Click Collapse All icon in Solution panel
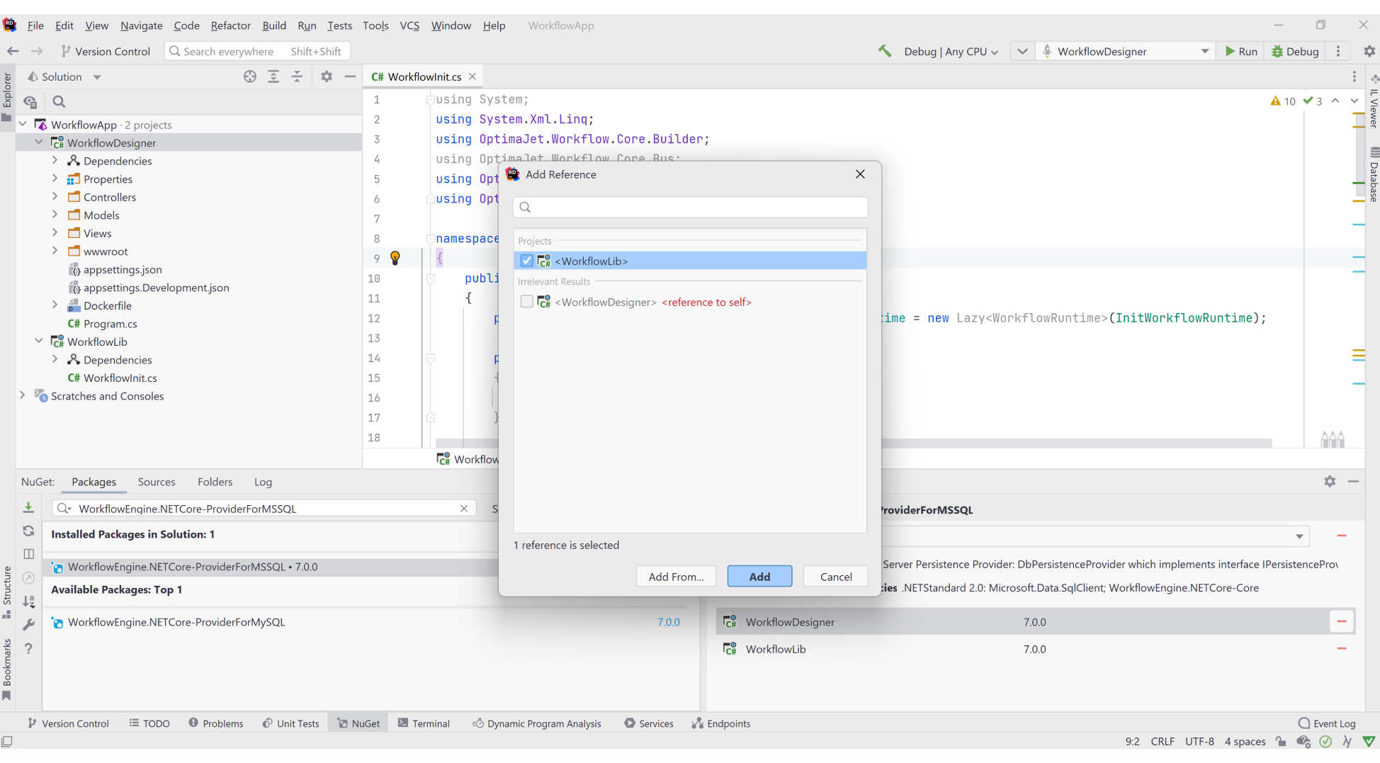The height and width of the screenshot is (763, 1380). (297, 77)
